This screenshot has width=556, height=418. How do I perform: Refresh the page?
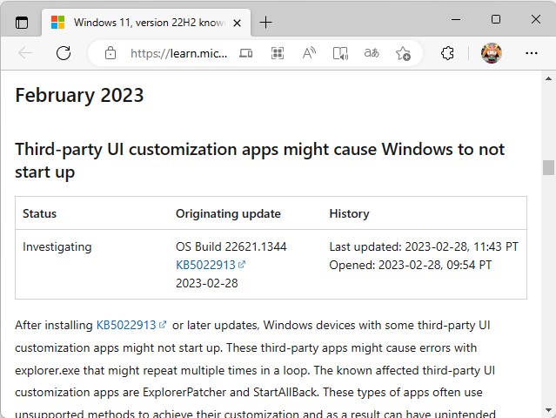coord(64,53)
